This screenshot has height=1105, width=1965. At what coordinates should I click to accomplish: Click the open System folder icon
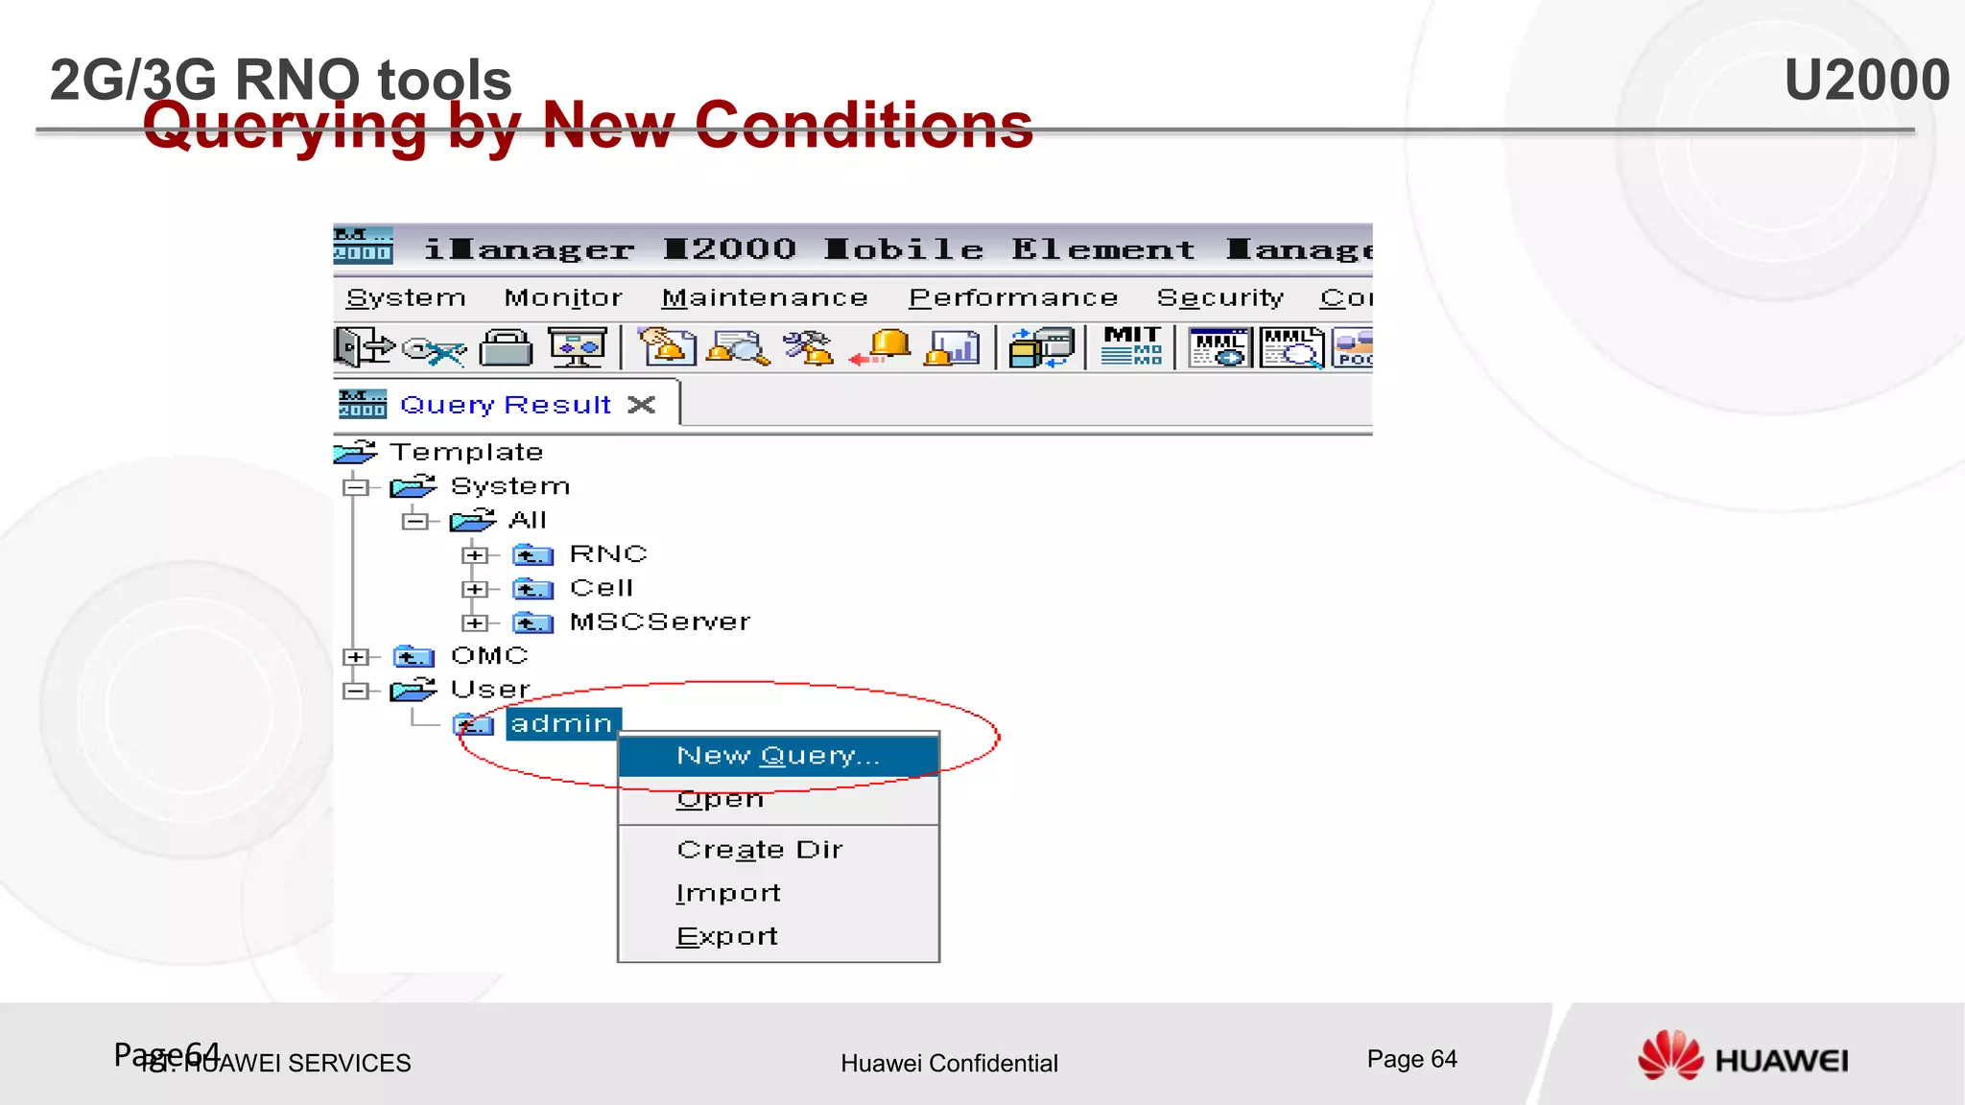(x=414, y=486)
